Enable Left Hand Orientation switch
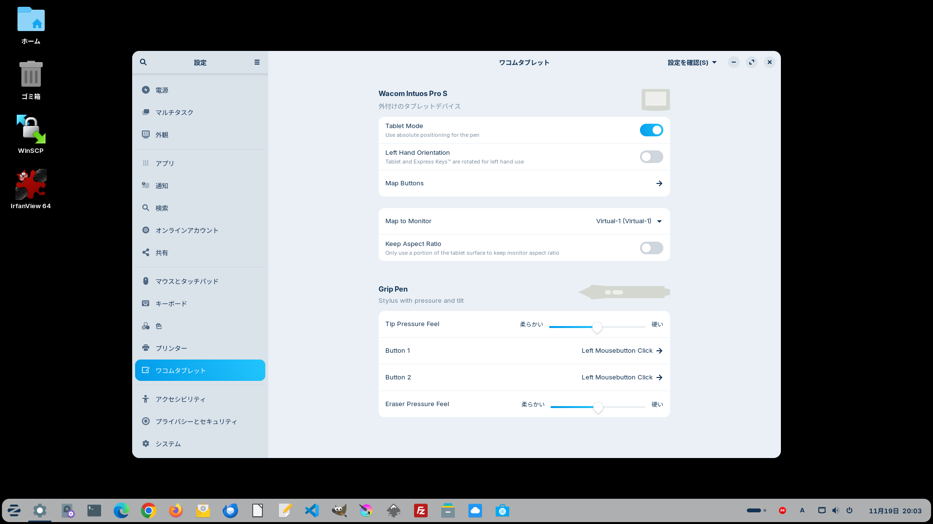This screenshot has width=933, height=524. tap(651, 157)
